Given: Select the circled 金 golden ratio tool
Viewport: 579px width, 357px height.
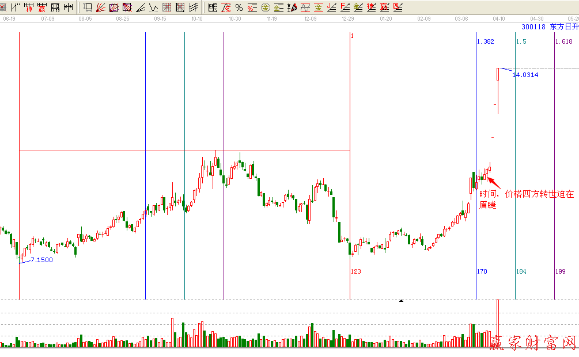Looking at the screenshot, I should 266,7.
